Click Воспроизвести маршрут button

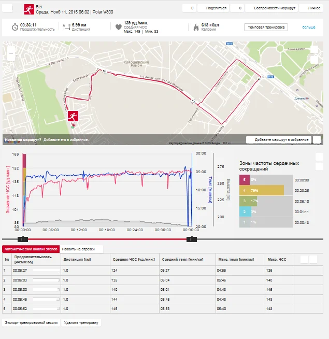coord(271,8)
